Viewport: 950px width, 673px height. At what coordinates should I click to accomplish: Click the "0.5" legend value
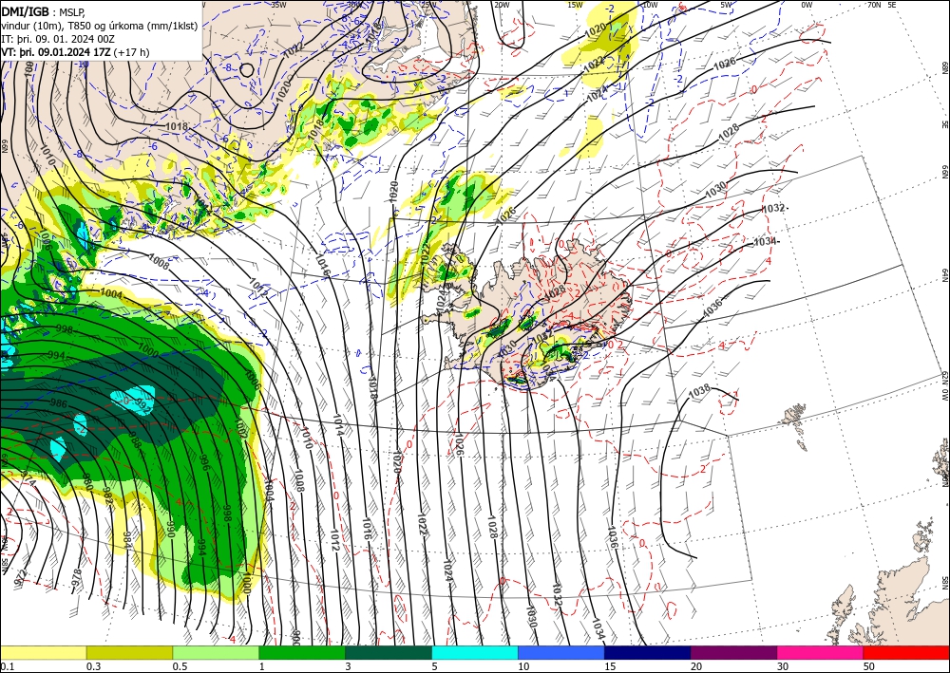click(x=179, y=666)
